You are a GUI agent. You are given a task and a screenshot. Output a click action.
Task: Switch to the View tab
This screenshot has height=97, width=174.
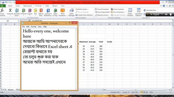point(63,6)
